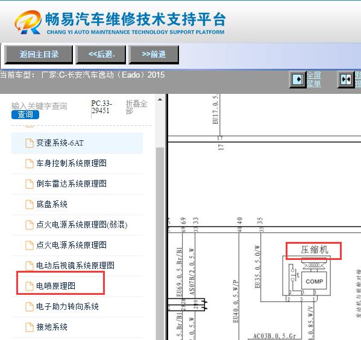
Task: Click the blue 查询 button
Action: (25, 114)
